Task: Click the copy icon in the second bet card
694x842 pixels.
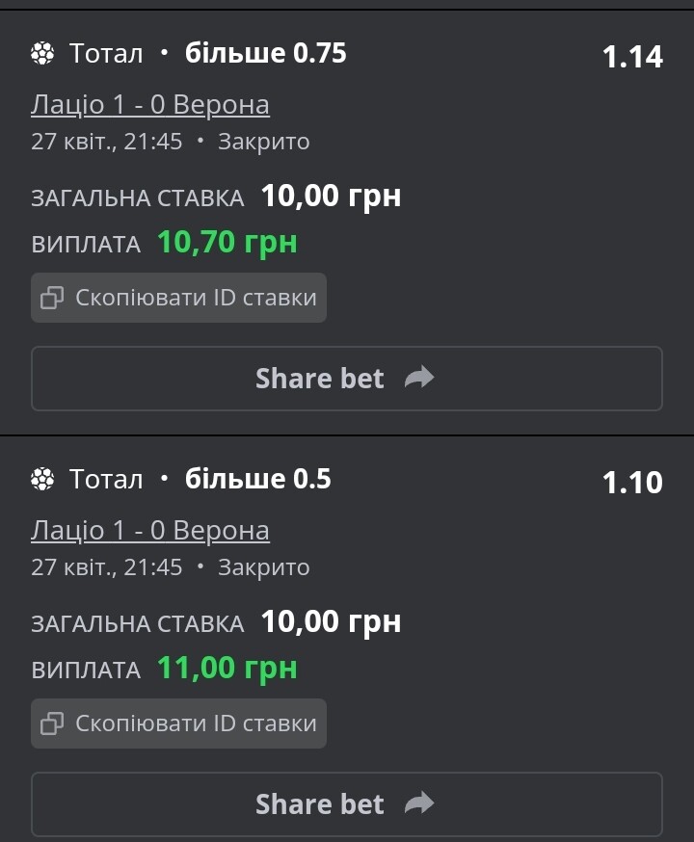Action: [52, 724]
